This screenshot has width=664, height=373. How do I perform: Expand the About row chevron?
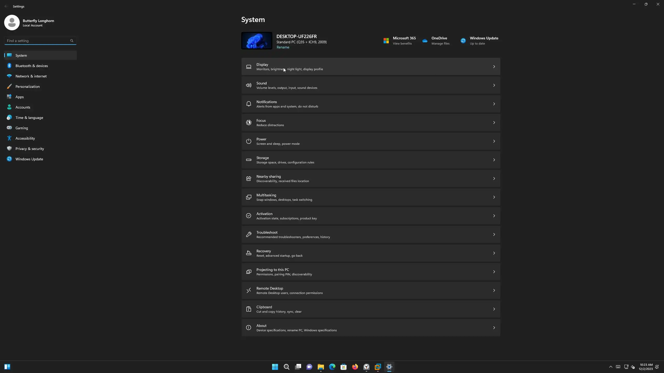[494, 328]
